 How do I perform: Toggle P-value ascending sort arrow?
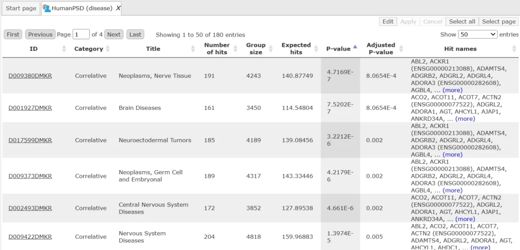pyautogui.click(x=355, y=47)
